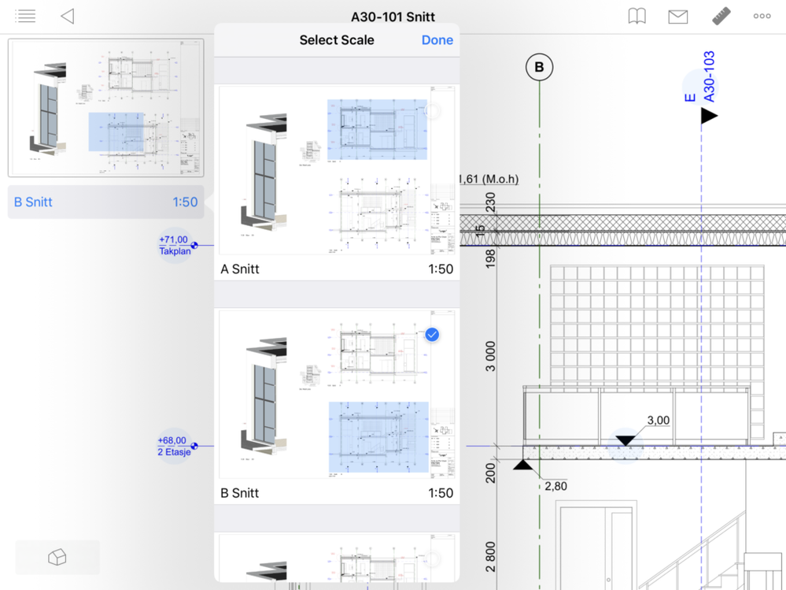
Task: Open the +68,00 2 Etasje level marker
Action: tap(173, 446)
